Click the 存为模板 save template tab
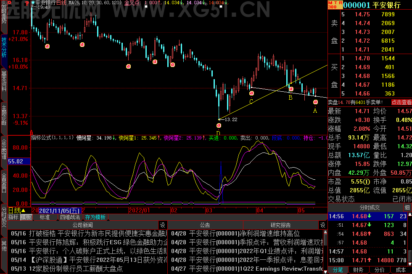The width and height of the screenshot is (412, 274). (95, 217)
